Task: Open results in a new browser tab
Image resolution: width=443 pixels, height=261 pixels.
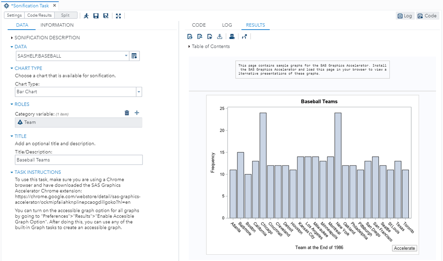Action: (244, 36)
